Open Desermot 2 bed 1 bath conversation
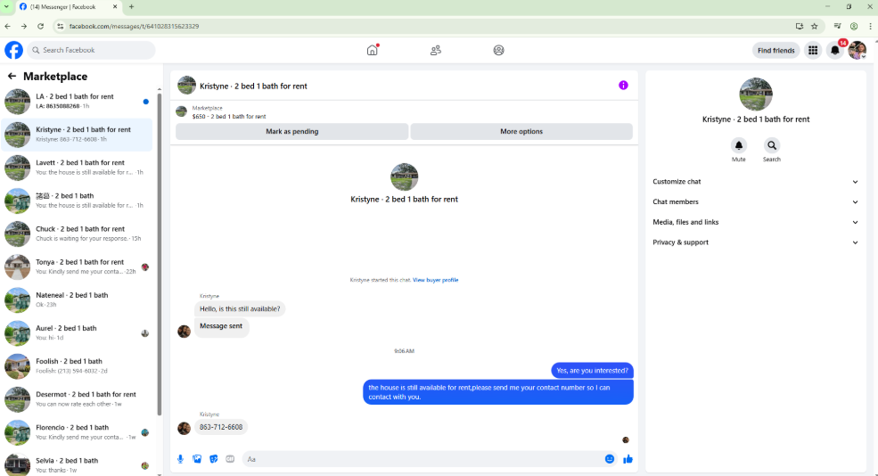Viewport: 878px width, 476px height. [77, 398]
